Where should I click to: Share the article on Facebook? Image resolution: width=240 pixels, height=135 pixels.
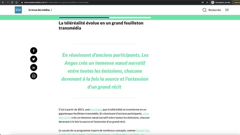coord(34,51)
